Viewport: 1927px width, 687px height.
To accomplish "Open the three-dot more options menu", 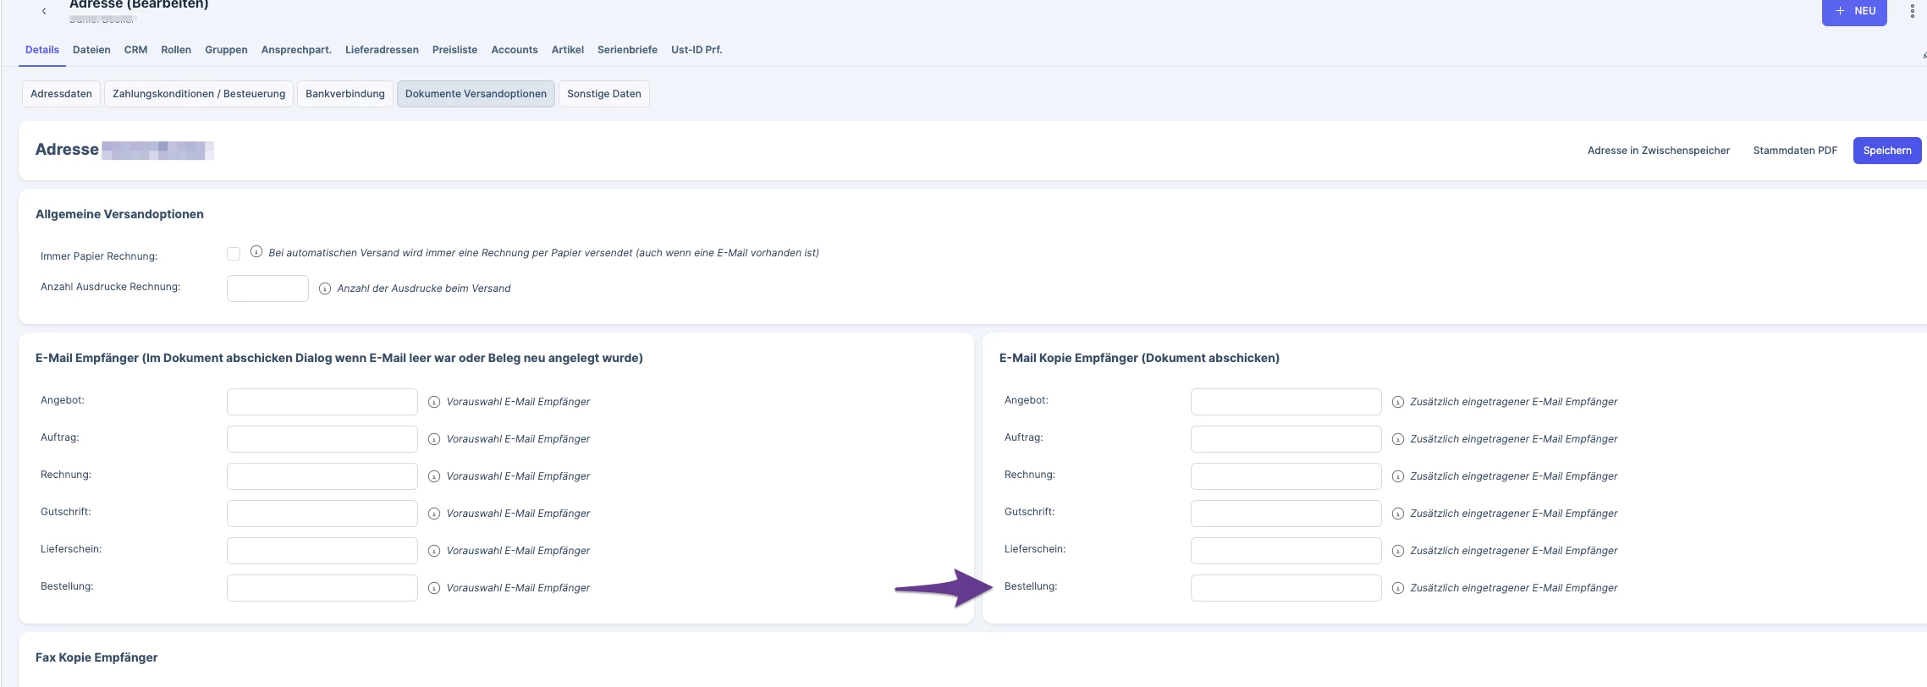I will (1912, 11).
